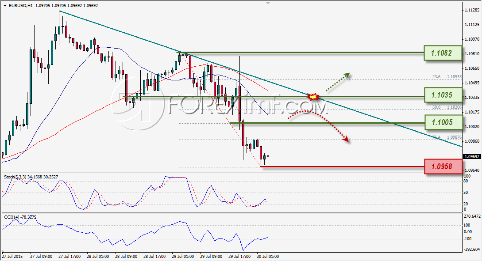Click the 1.10175 price axis value
The height and width of the screenshot is (261, 482).
coord(472,112)
